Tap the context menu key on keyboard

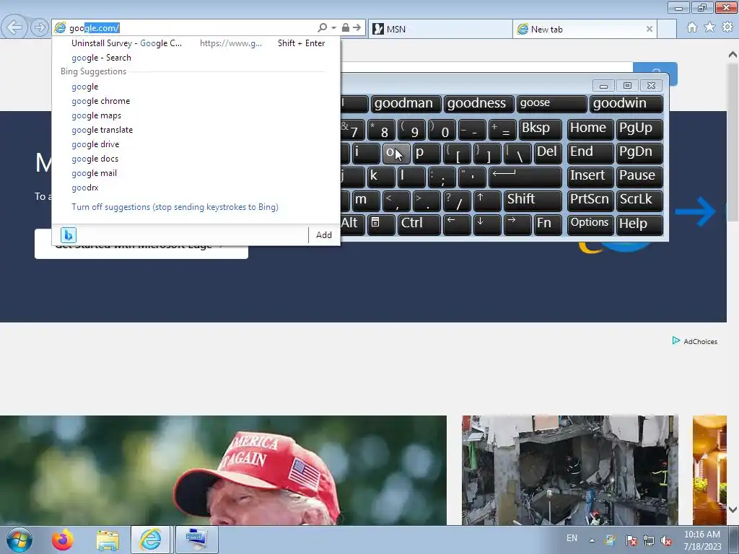[381, 225]
